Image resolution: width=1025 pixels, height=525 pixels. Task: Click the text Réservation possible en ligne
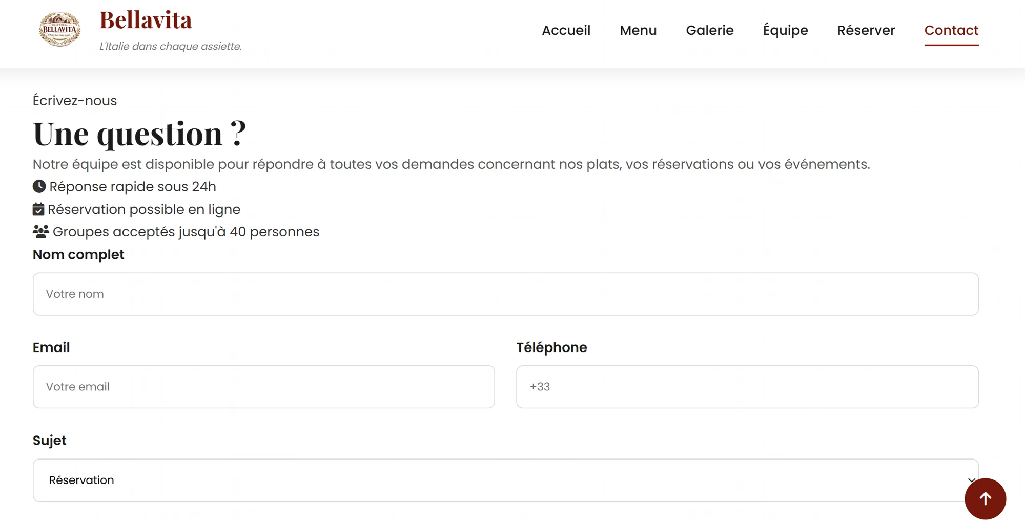point(144,209)
